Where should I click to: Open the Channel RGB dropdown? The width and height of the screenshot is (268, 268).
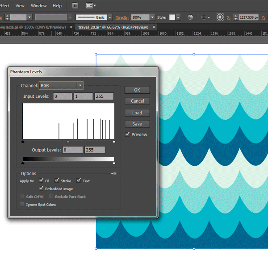(61, 85)
